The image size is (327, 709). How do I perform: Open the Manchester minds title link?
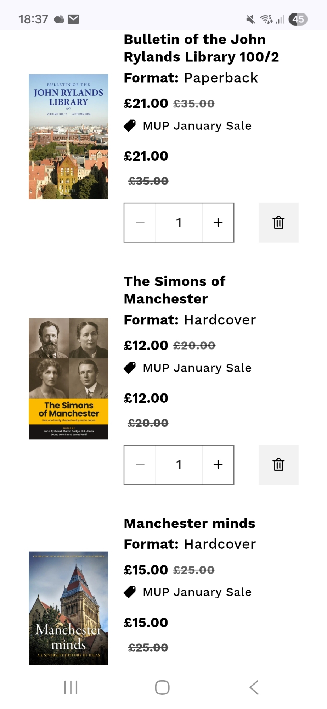click(190, 523)
